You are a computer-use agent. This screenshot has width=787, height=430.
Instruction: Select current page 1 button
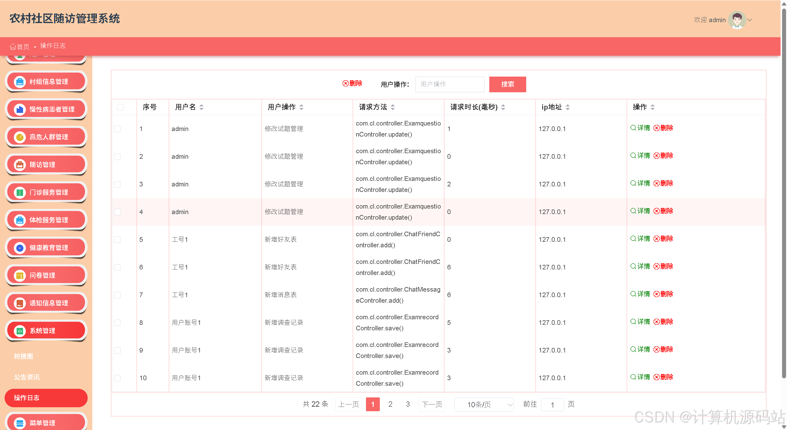point(373,404)
